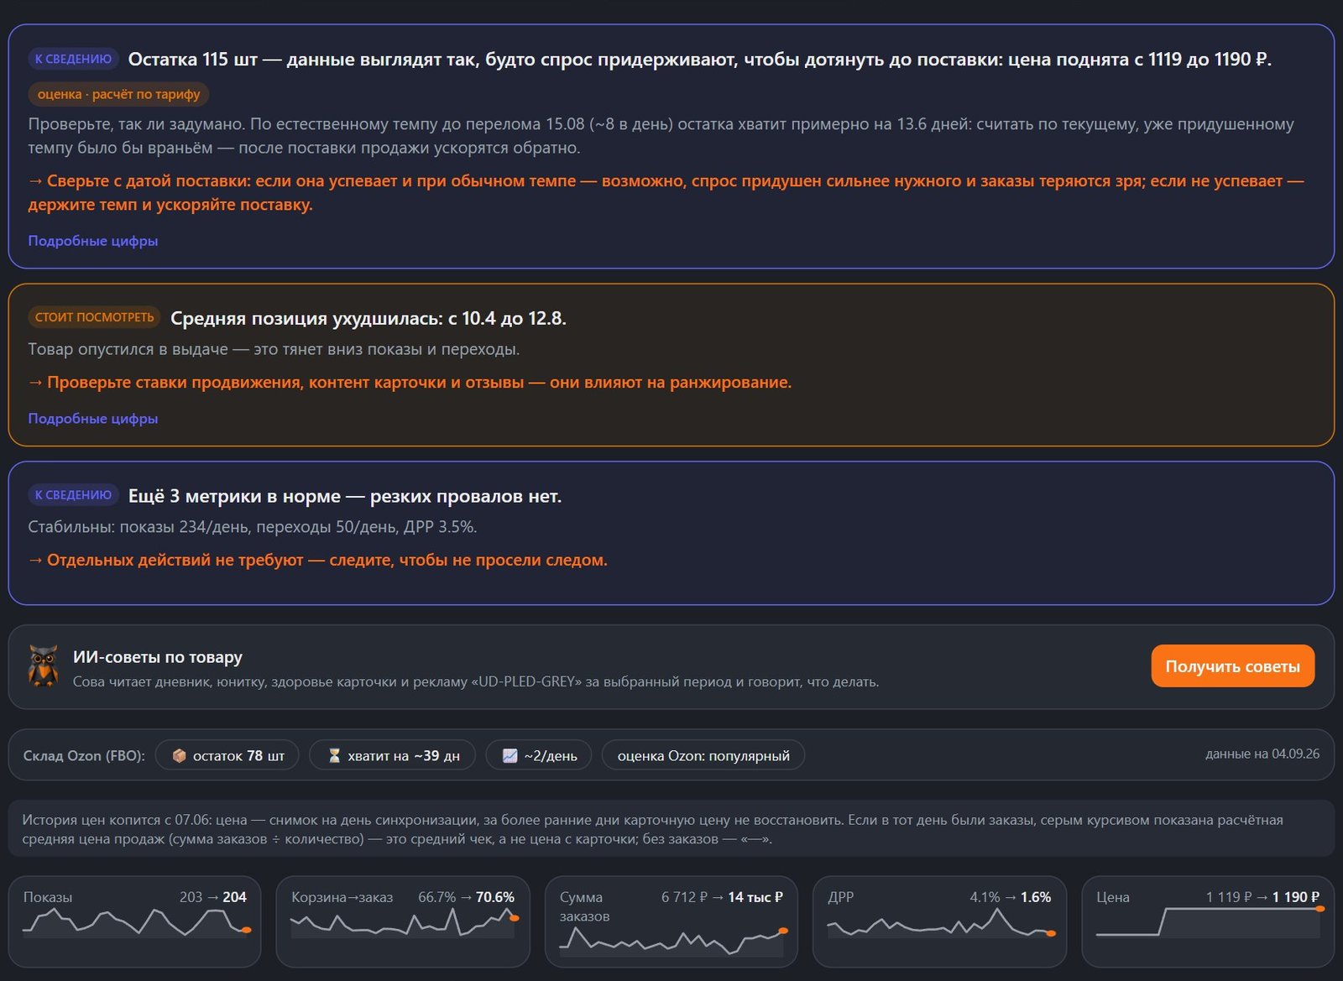Click the Проверьте ставки продвижения recommendation
The width and height of the screenshot is (1343, 981).
point(410,383)
